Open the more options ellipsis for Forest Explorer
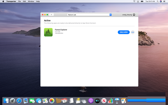Viewport: 168px width, 105px height. (x=133, y=32)
